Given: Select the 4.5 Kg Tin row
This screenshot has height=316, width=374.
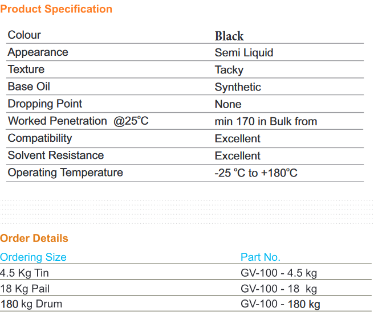Looking at the screenshot, I should (x=186, y=273).
